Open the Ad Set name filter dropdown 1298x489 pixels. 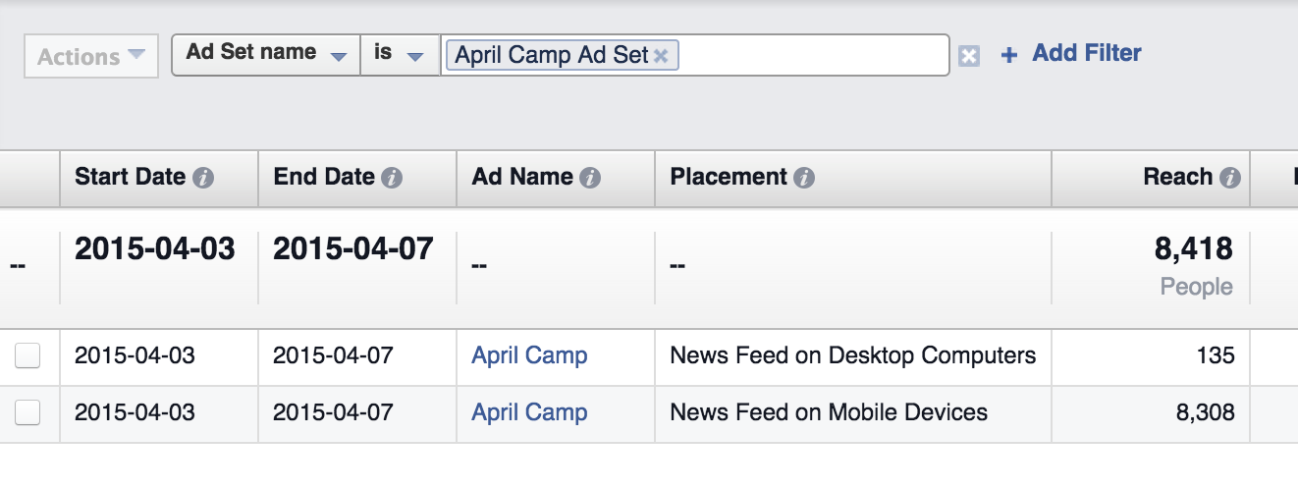[x=266, y=54]
